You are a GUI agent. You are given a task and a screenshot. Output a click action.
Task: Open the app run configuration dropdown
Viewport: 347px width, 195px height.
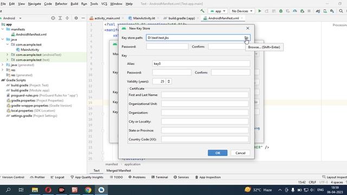point(218,11)
